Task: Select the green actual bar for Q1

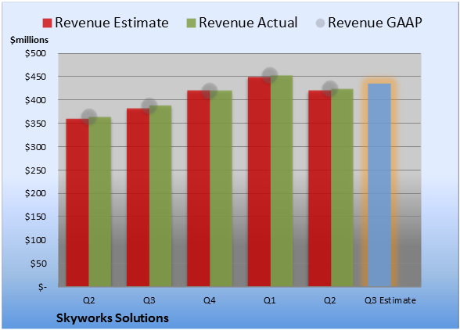Action: point(282,181)
